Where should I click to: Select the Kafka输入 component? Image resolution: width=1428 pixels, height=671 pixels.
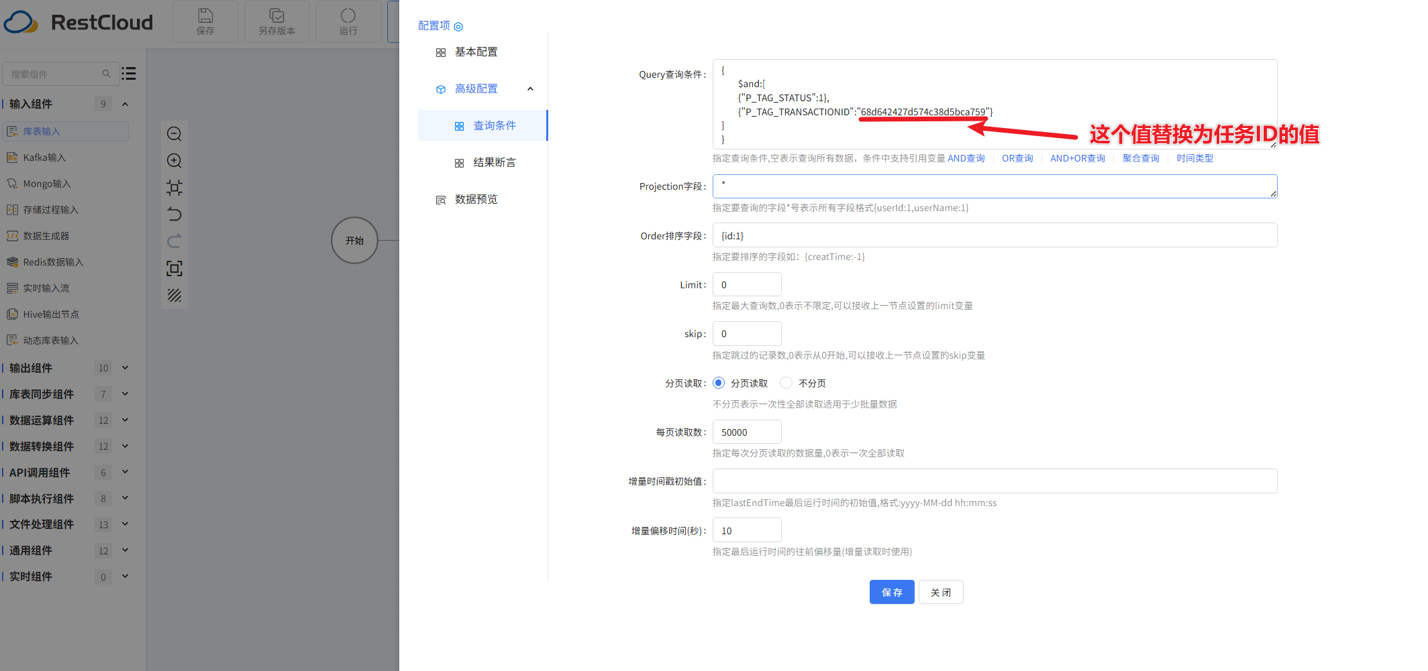[x=44, y=158]
